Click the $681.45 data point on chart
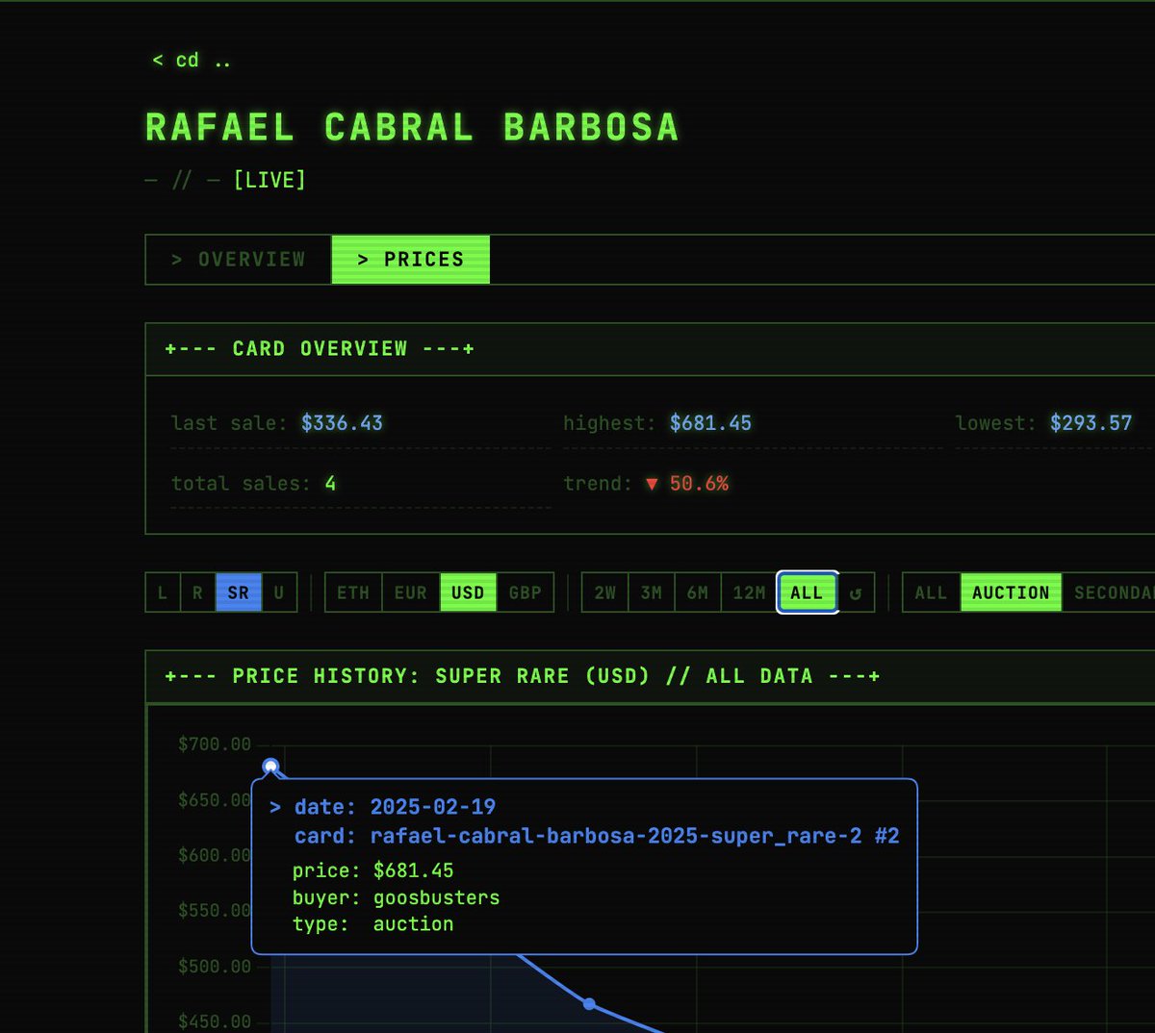The width and height of the screenshot is (1155, 1033). [270, 767]
